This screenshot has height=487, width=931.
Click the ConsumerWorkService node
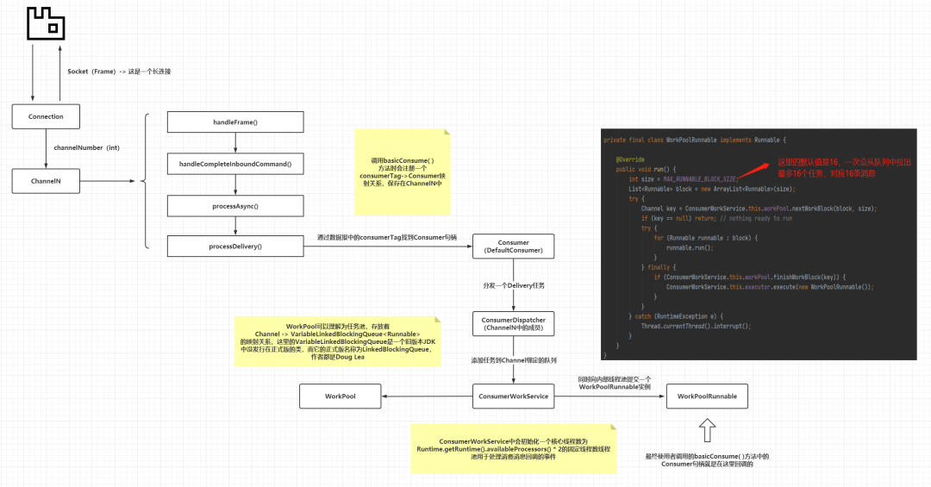point(513,396)
